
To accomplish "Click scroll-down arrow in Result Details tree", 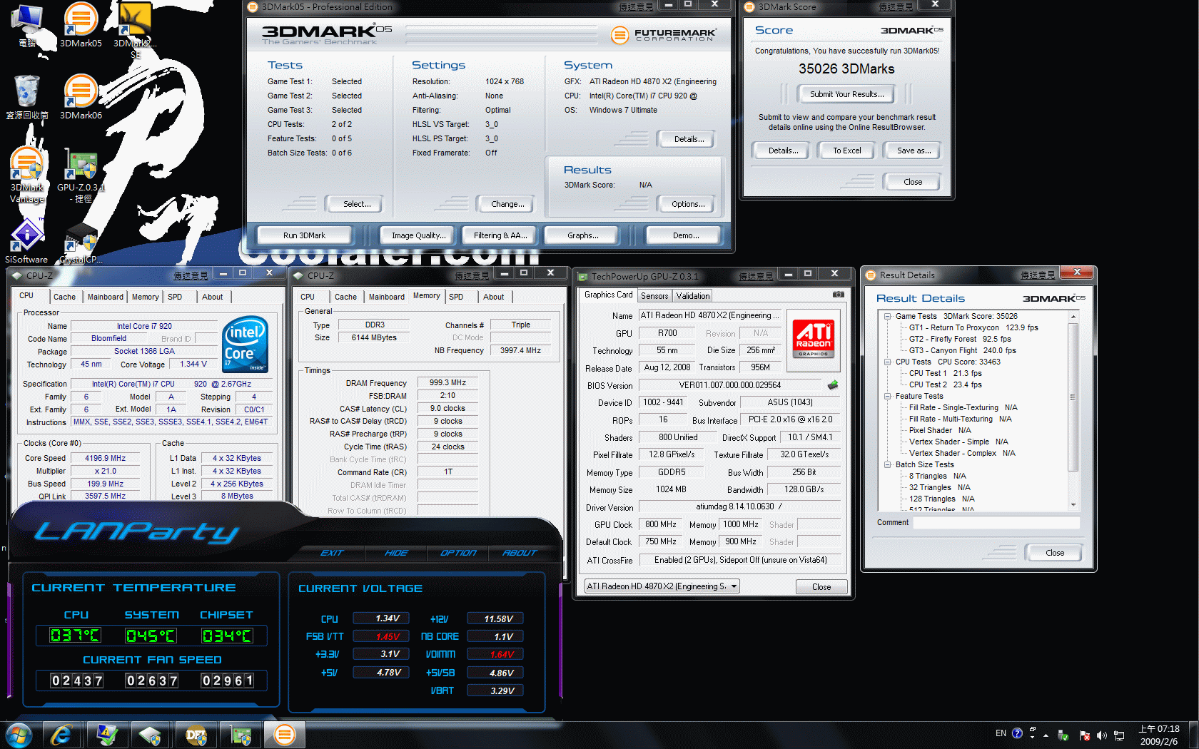I will (1073, 505).
